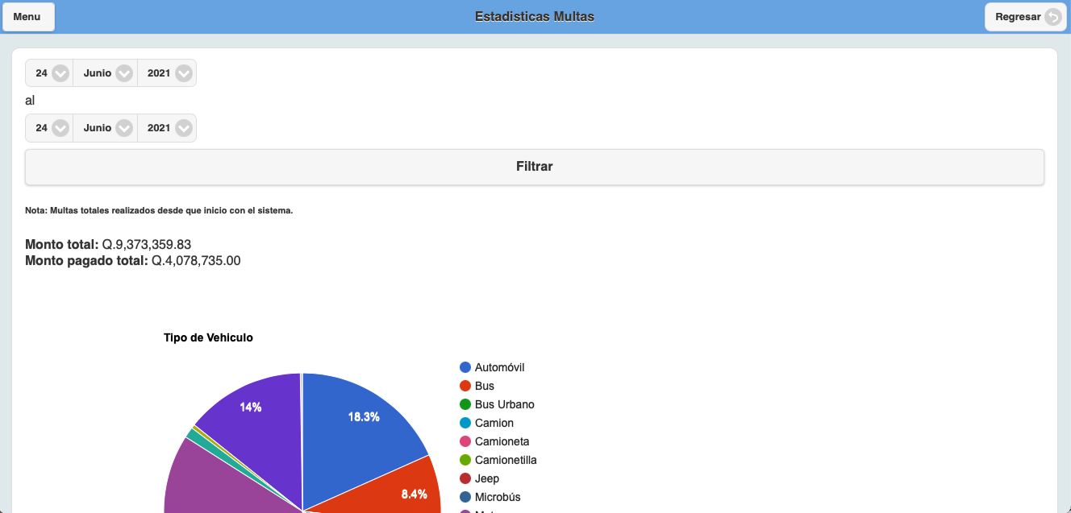The width and height of the screenshot is (1071, 513).
Task: Open the start date day dropdown showing 24
Action: tap(49, 73)
